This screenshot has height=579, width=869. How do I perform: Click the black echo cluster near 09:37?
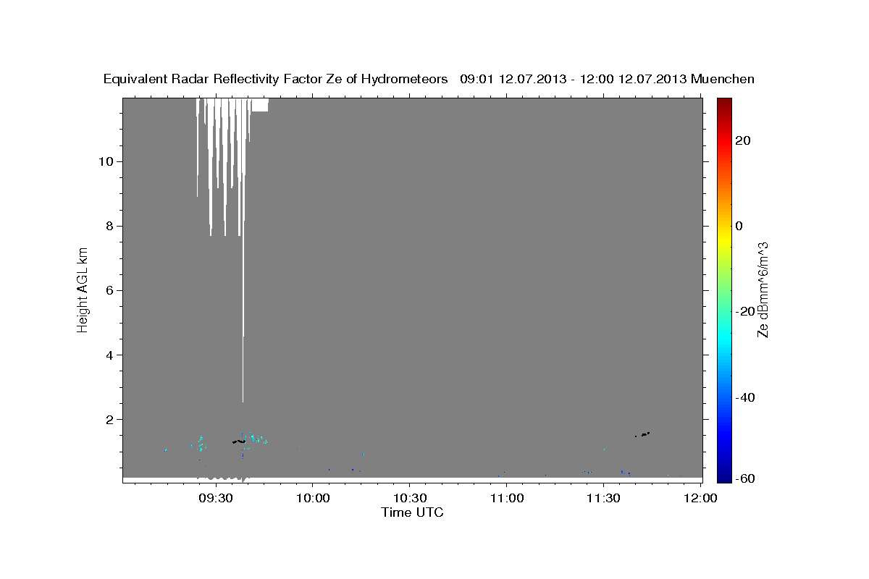pyautogui.click(x=239, y=441)
